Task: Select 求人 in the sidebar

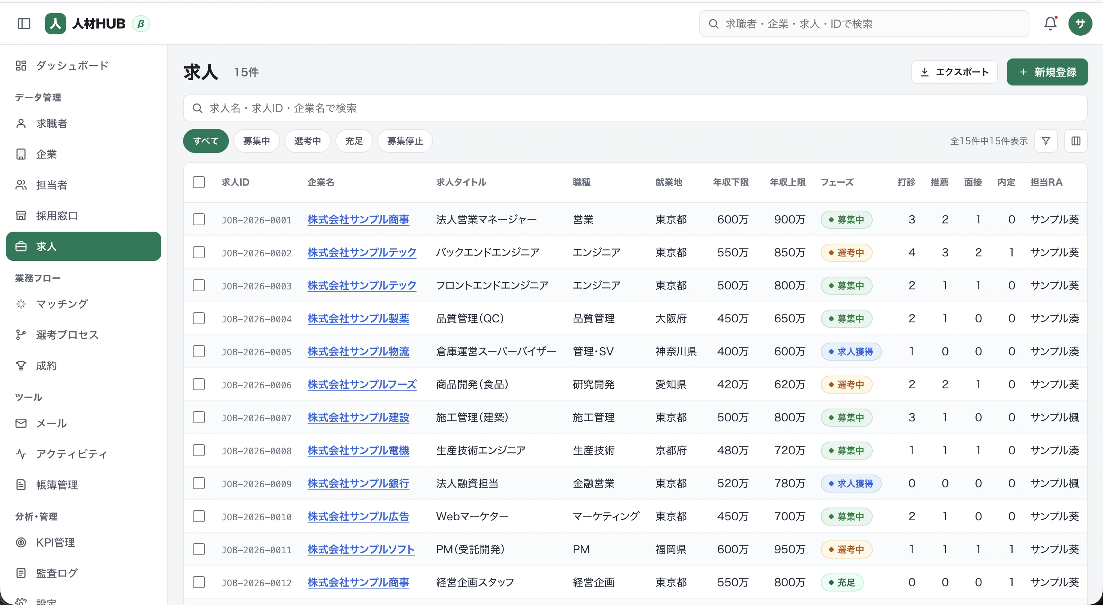Action: click(x=84, y=246)
